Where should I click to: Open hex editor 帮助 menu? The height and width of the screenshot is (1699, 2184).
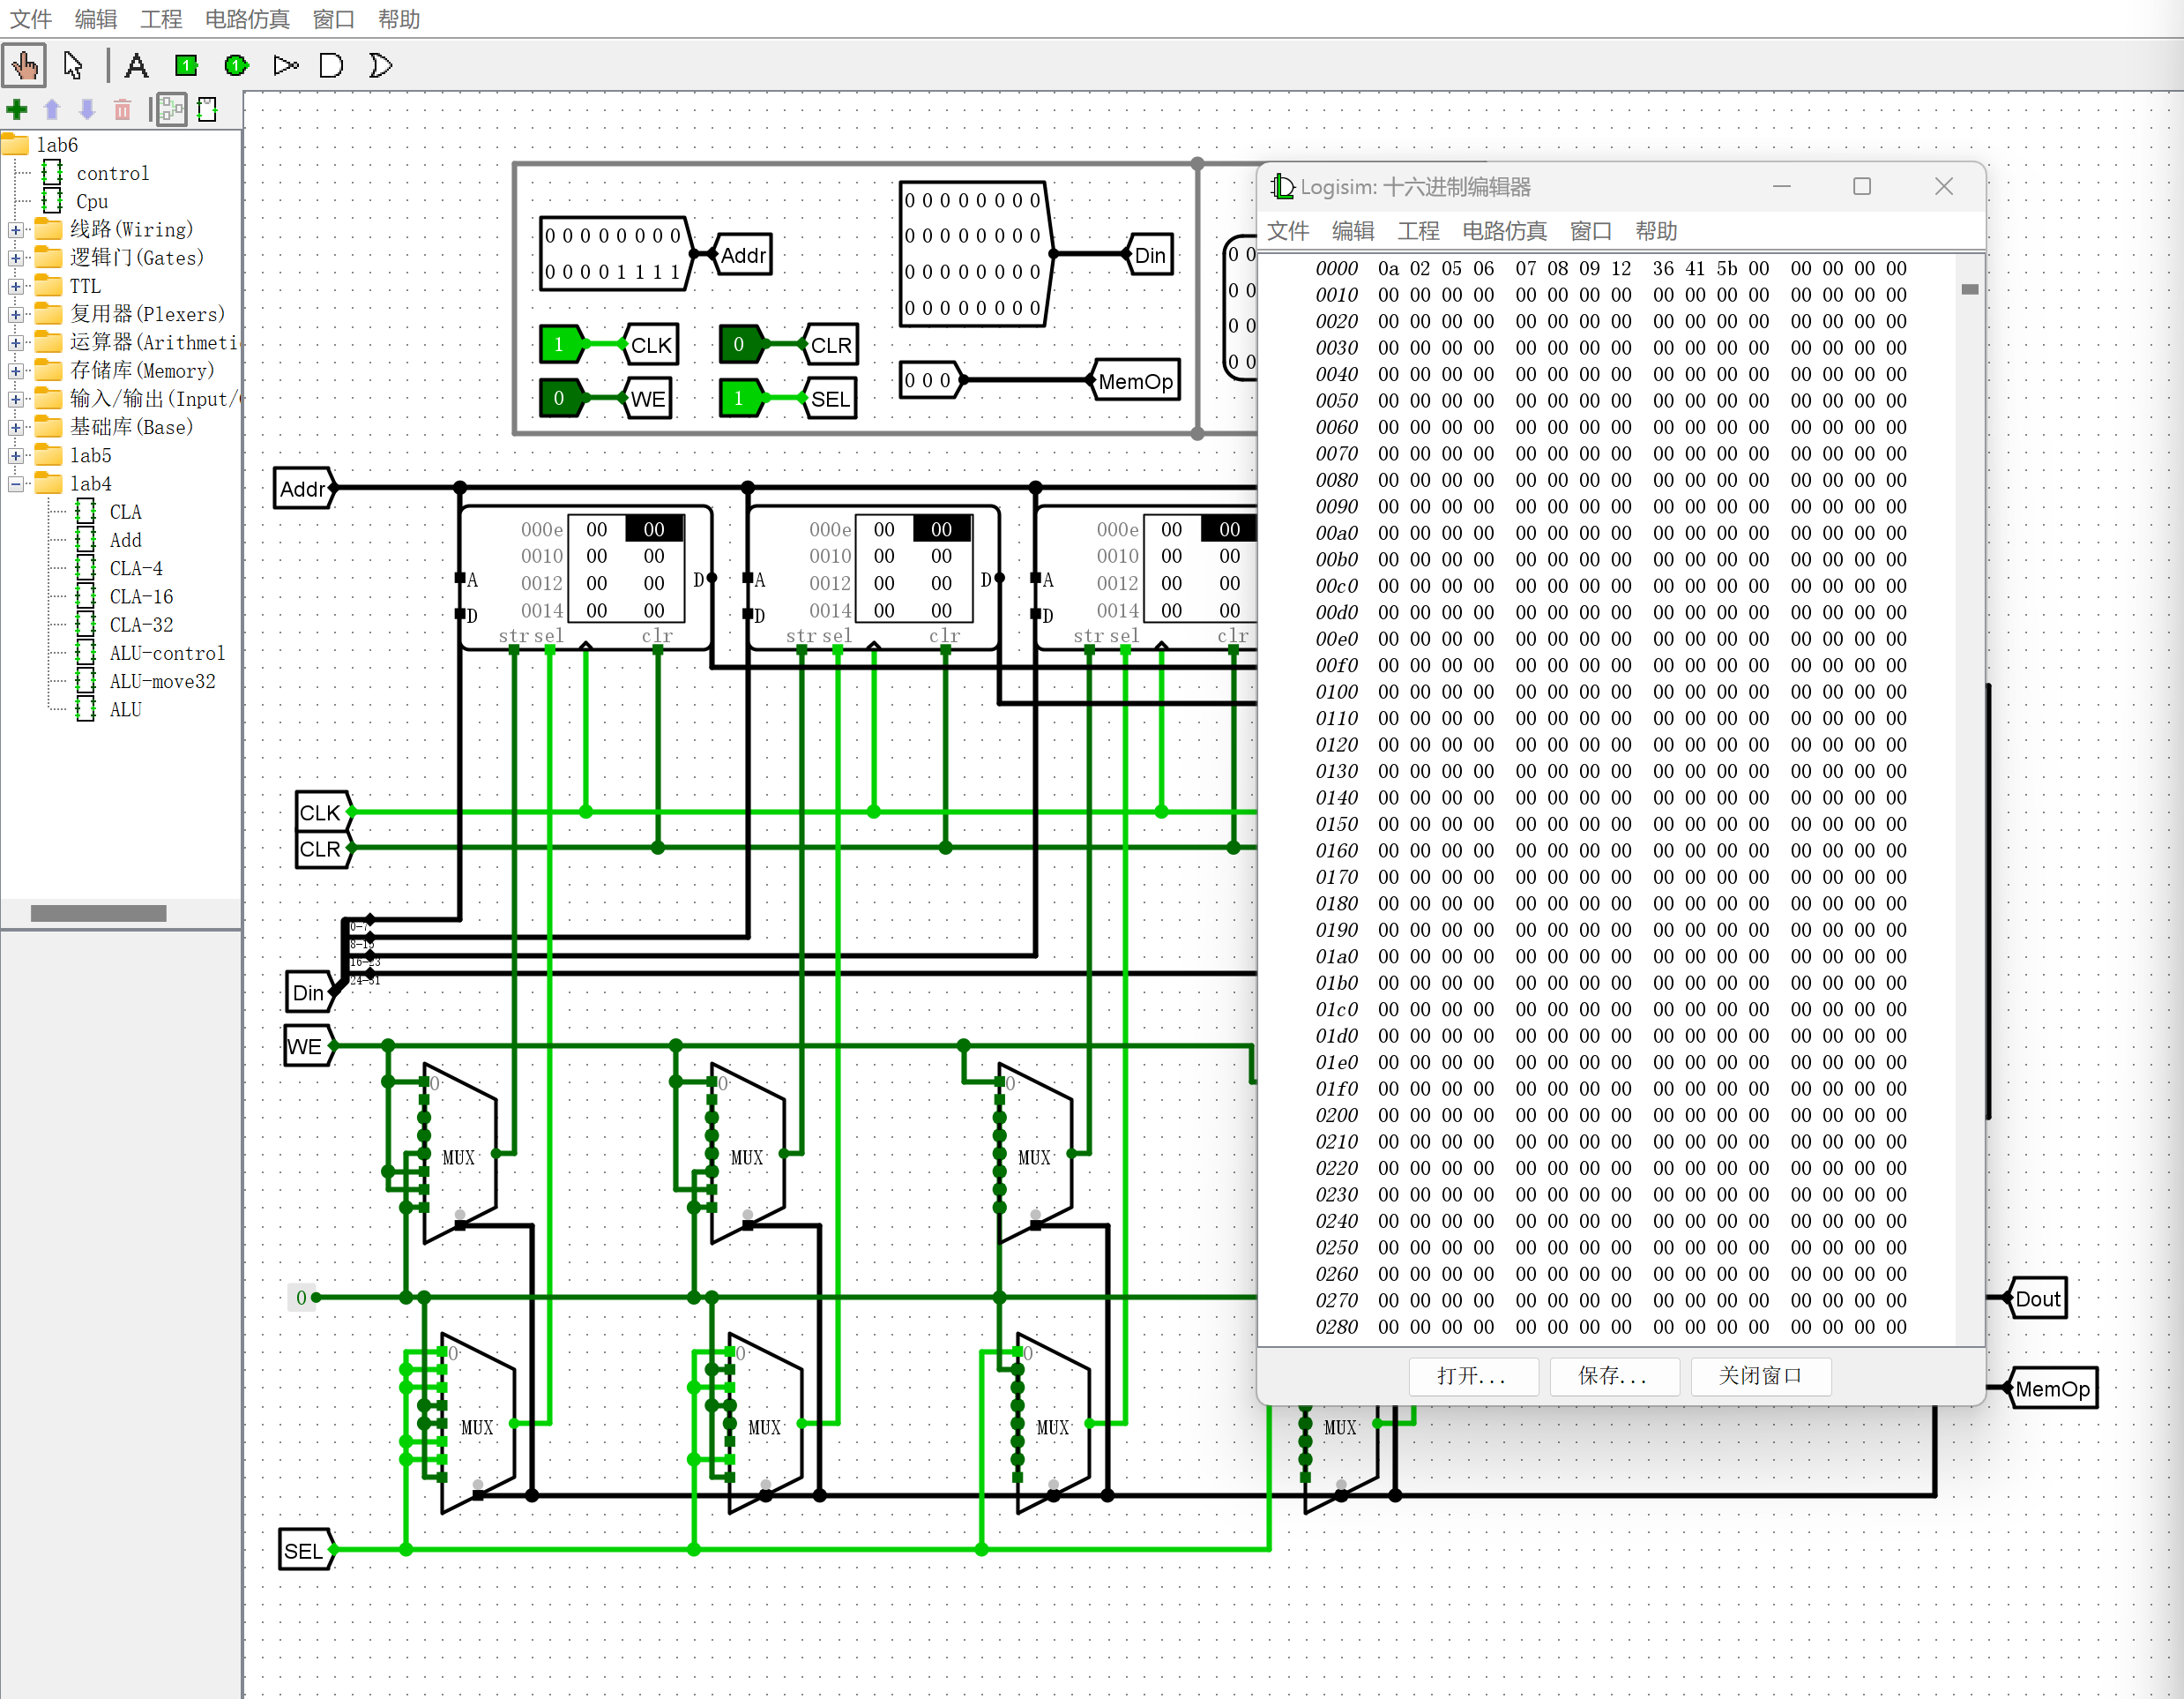[x=1656, y=231]
